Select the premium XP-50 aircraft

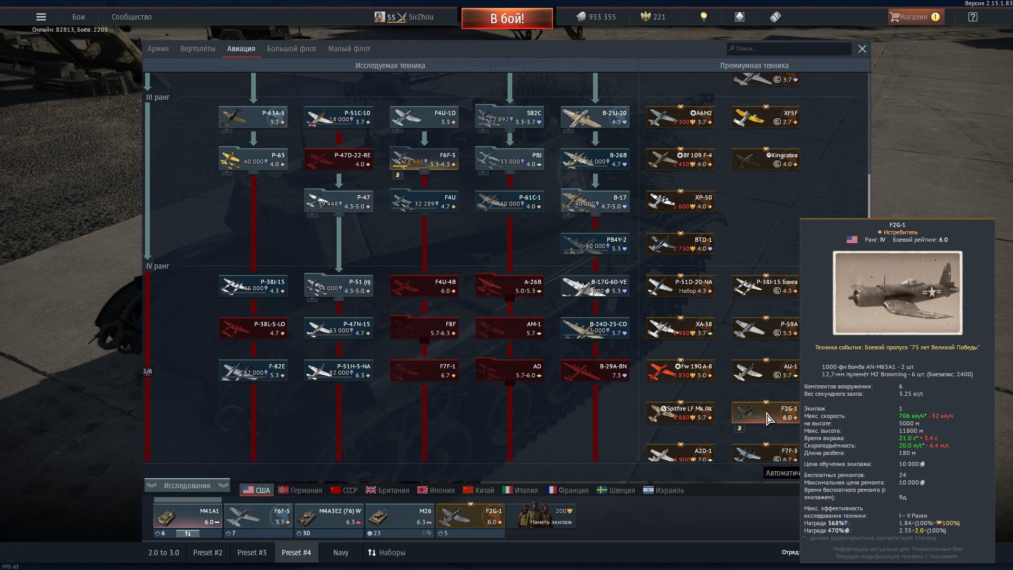681,202
